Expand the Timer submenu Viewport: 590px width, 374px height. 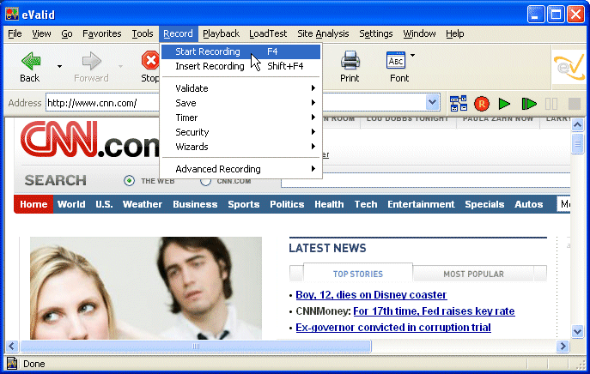240,118
